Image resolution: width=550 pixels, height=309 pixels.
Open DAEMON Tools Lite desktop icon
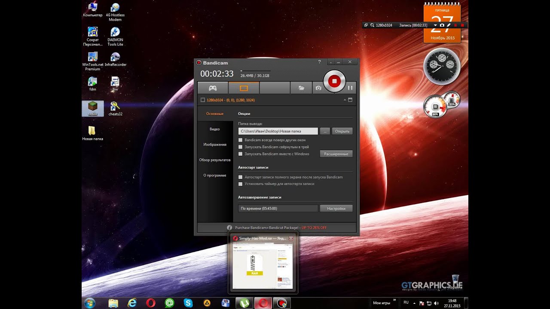tap(115, 36)
